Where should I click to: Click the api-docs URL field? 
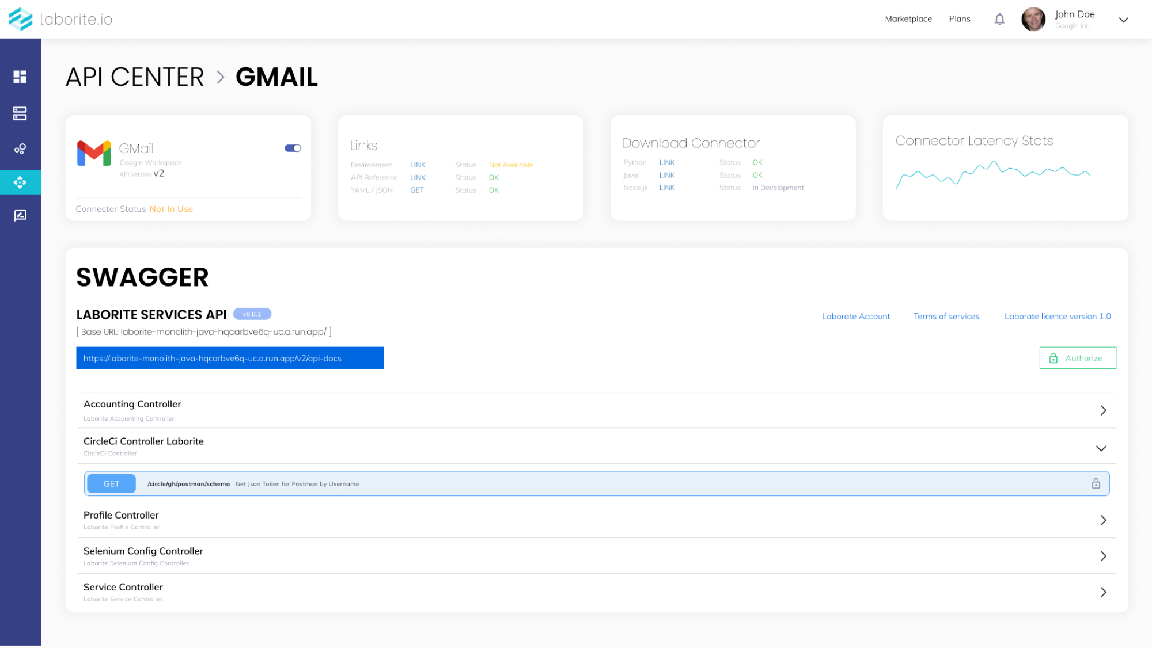click(230, 358)
